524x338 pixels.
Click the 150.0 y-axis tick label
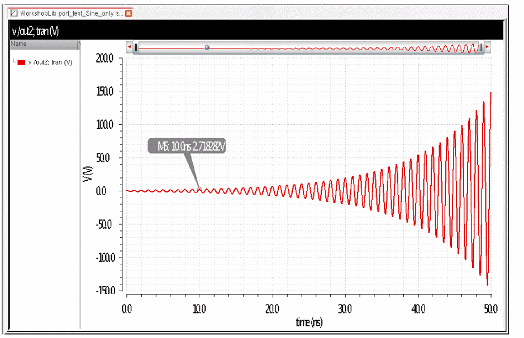(104, 91)
